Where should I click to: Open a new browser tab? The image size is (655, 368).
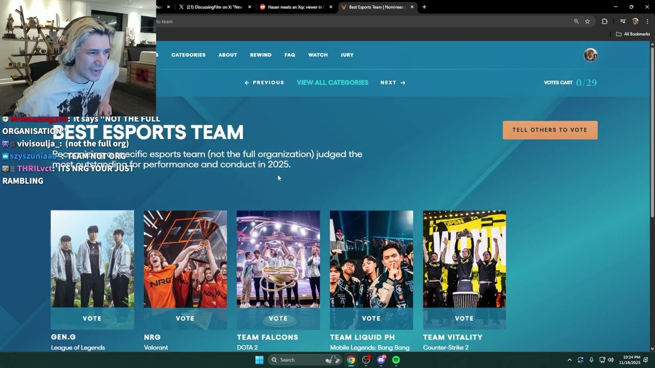coord(424,7)
